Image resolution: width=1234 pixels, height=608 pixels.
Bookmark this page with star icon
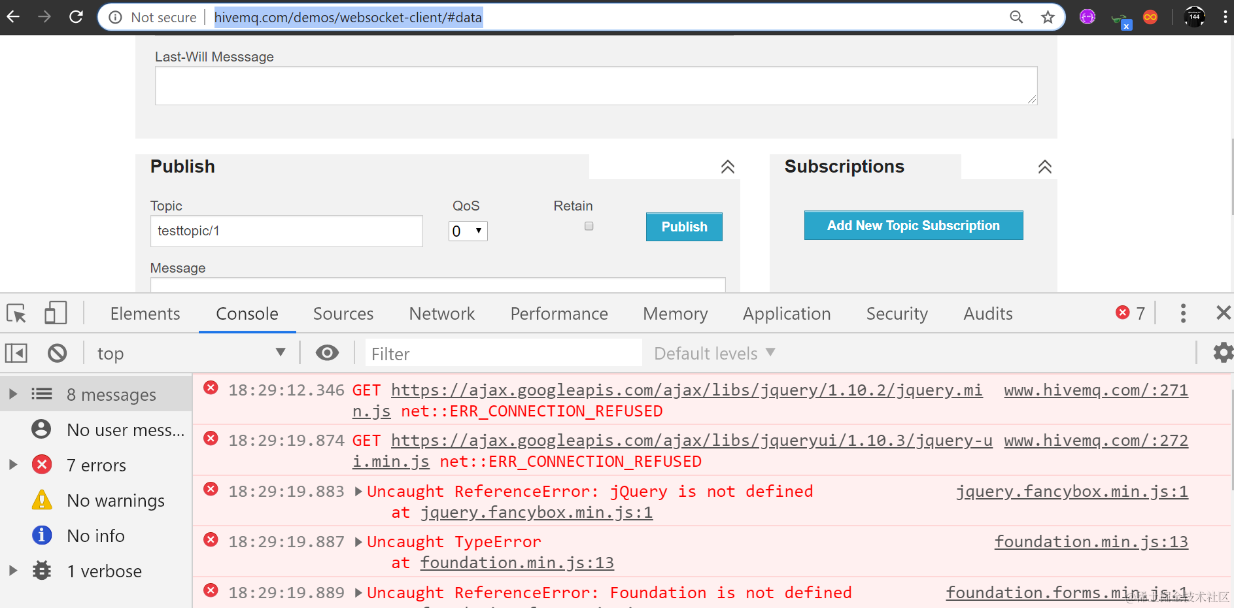click(1048, 17)
